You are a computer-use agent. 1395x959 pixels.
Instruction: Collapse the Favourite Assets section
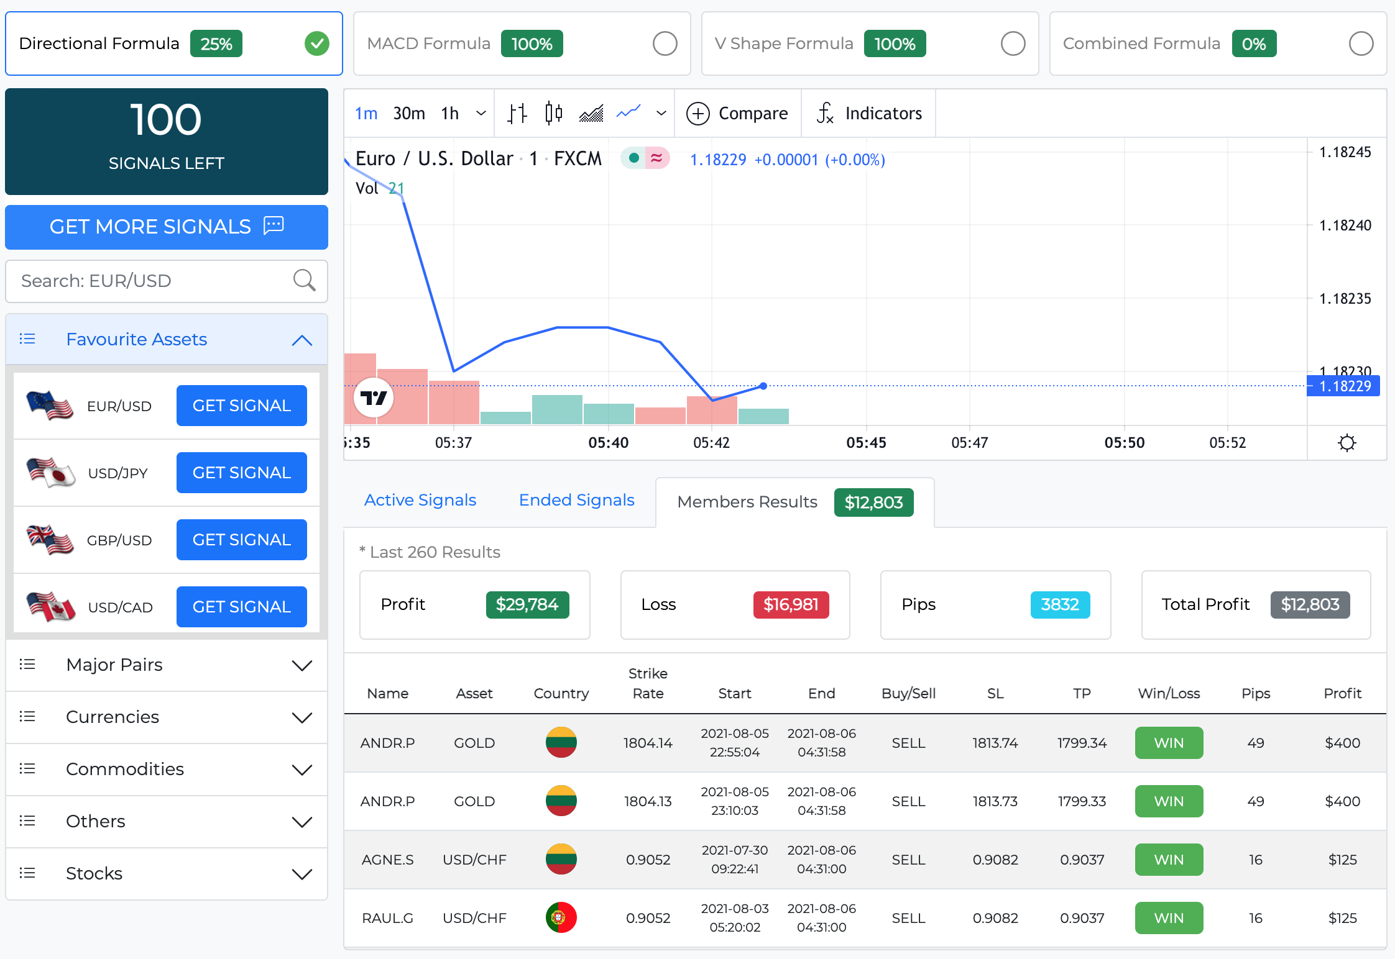[x=302, y=340]
